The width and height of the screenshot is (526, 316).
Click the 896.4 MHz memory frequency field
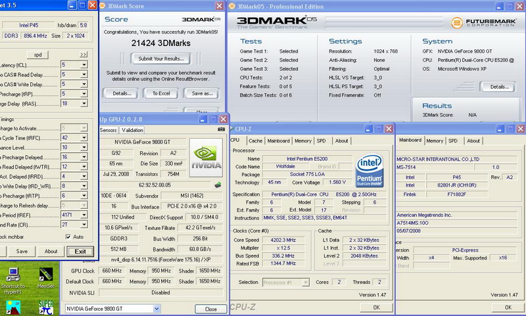point(36,35)
